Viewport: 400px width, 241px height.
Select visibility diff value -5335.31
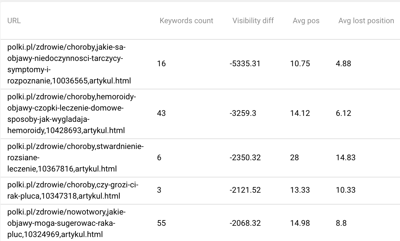tap(245, 64)
